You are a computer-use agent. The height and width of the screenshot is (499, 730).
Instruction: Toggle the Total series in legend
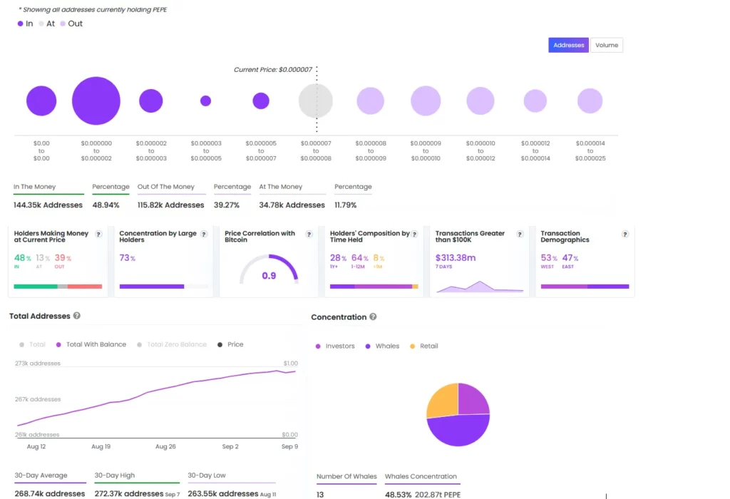pyautogui.click(x=32, y=344)
